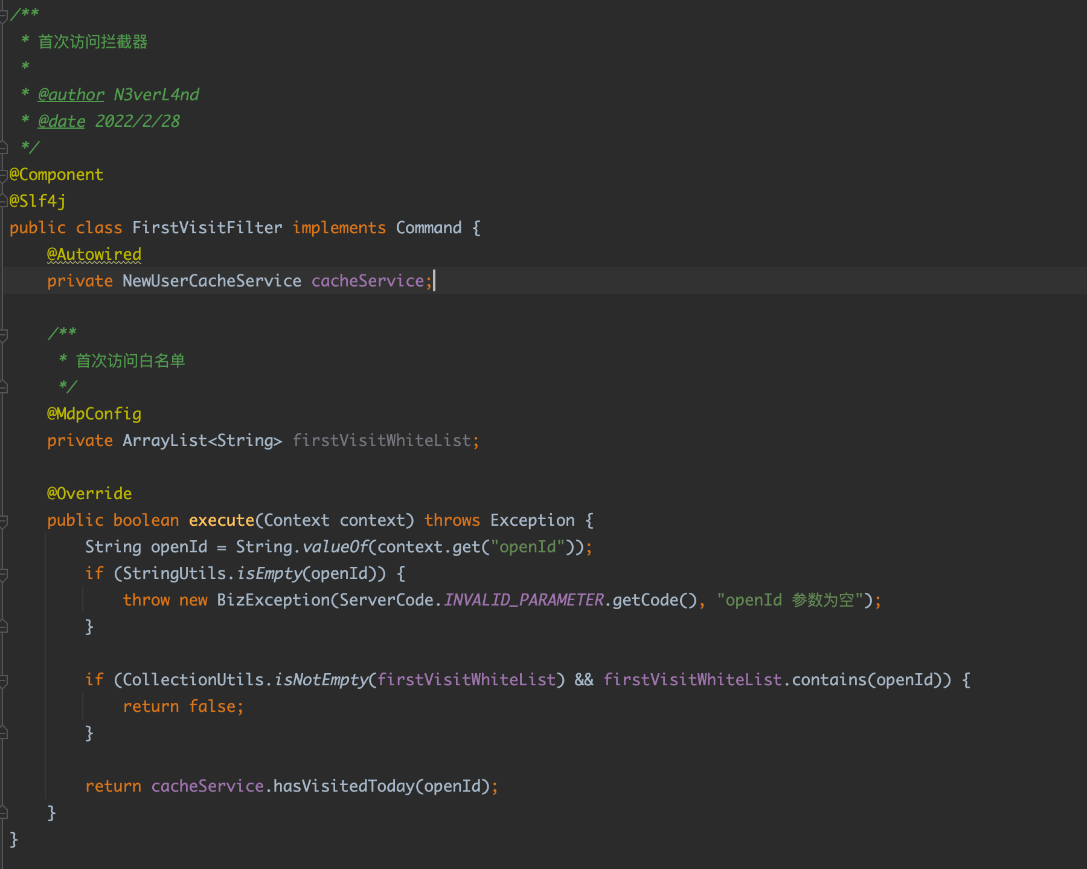Click the NewUserCacheService type name
This screenshot has height=869, width=1087.
click(x=212, y=281)
